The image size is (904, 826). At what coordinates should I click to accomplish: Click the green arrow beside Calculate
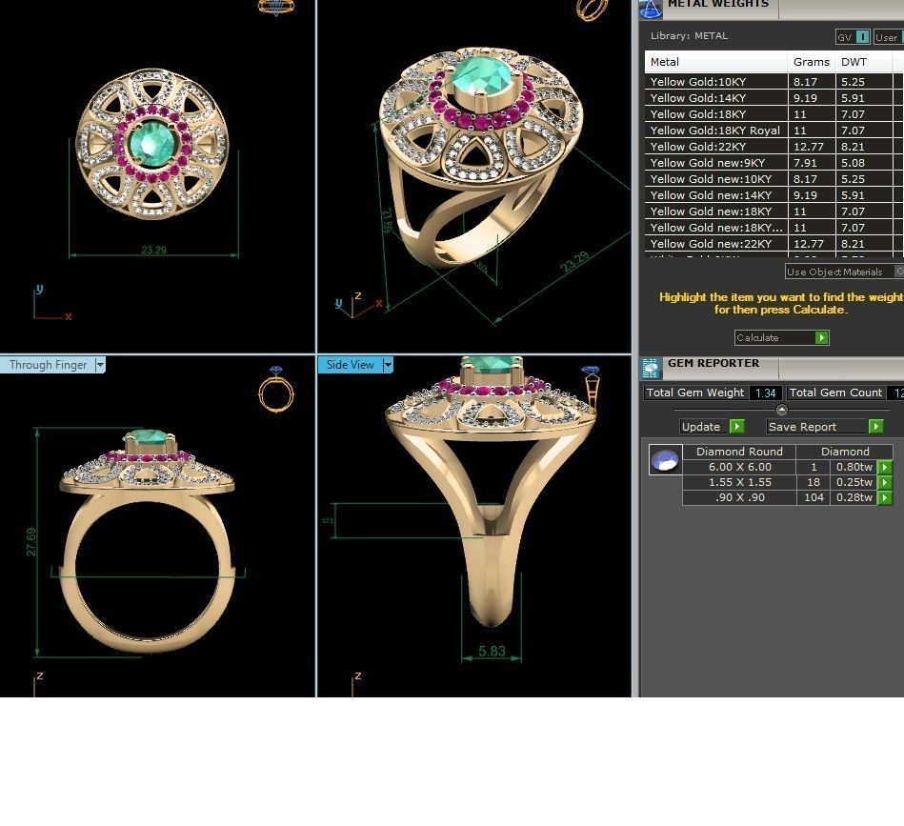tap(821, 338)
